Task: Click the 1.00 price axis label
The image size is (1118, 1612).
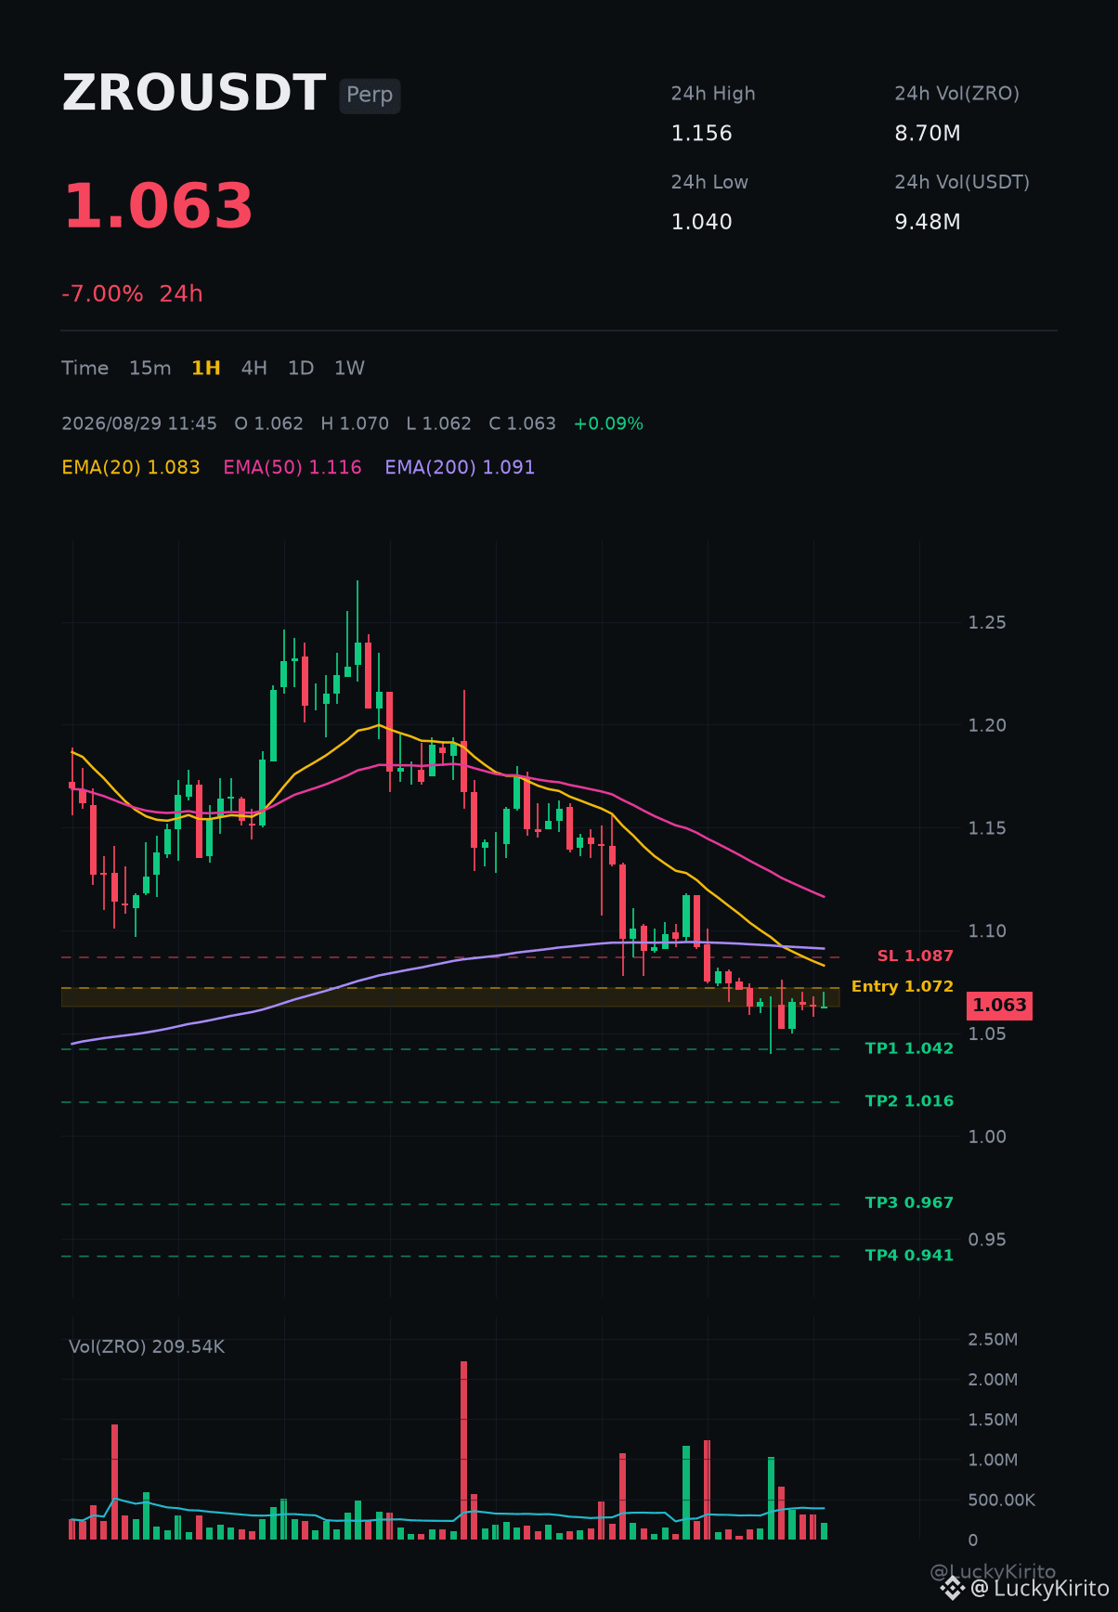Action: (x=987, y=1137)
